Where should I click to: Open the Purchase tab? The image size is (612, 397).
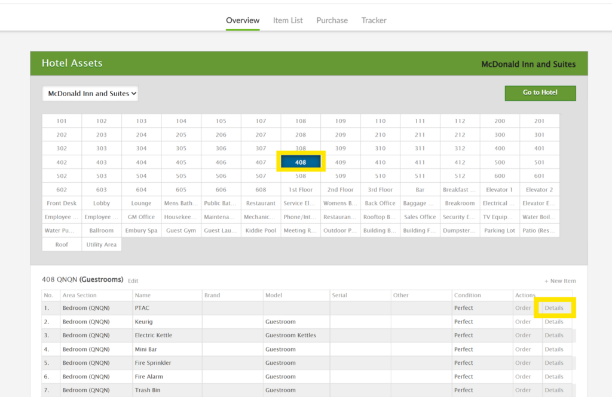332,20
